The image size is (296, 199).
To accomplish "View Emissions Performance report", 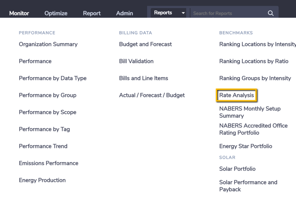I will pyautogui.click(x=49, y=163).
